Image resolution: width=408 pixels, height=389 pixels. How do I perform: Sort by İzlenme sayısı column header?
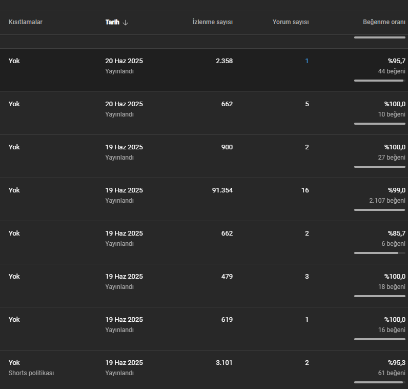coord(213,22)
